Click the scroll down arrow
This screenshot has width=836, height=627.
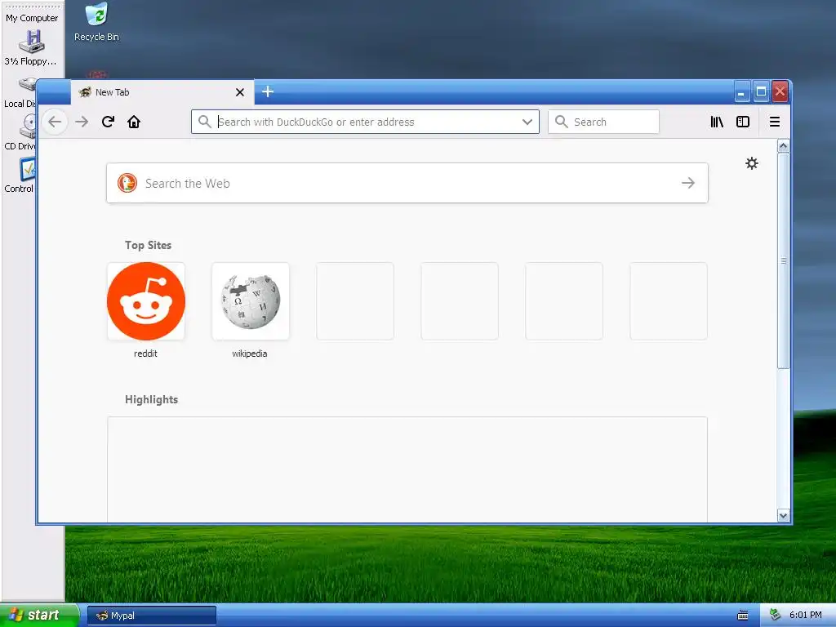click(783, 516)
